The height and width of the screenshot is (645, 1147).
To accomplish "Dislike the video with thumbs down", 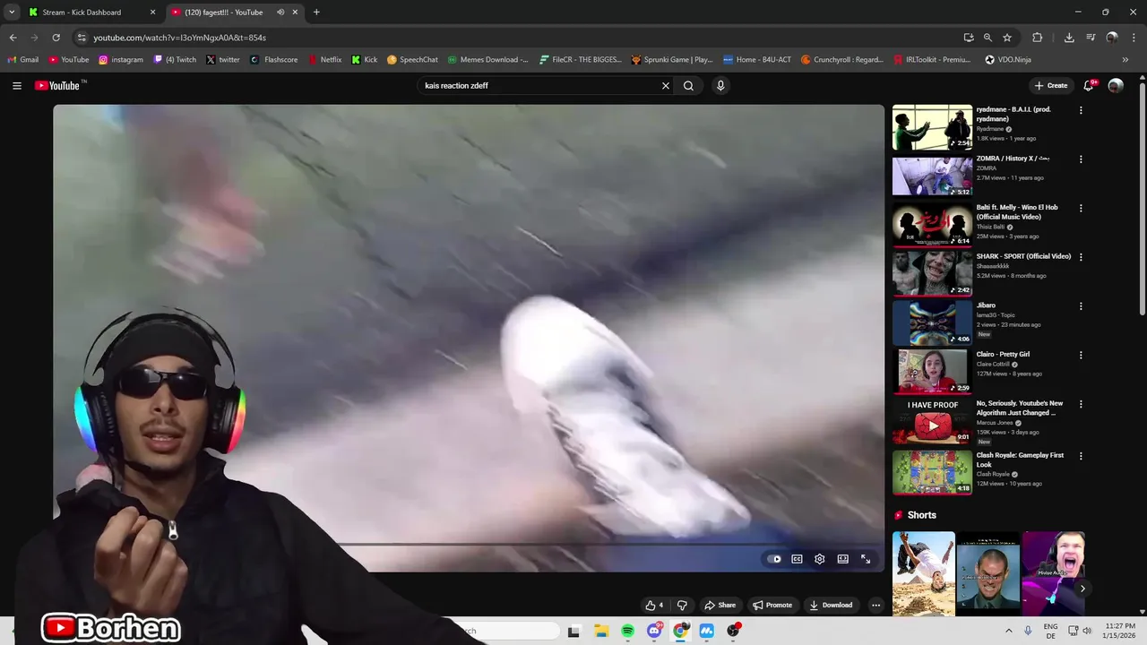I will 682,605.
